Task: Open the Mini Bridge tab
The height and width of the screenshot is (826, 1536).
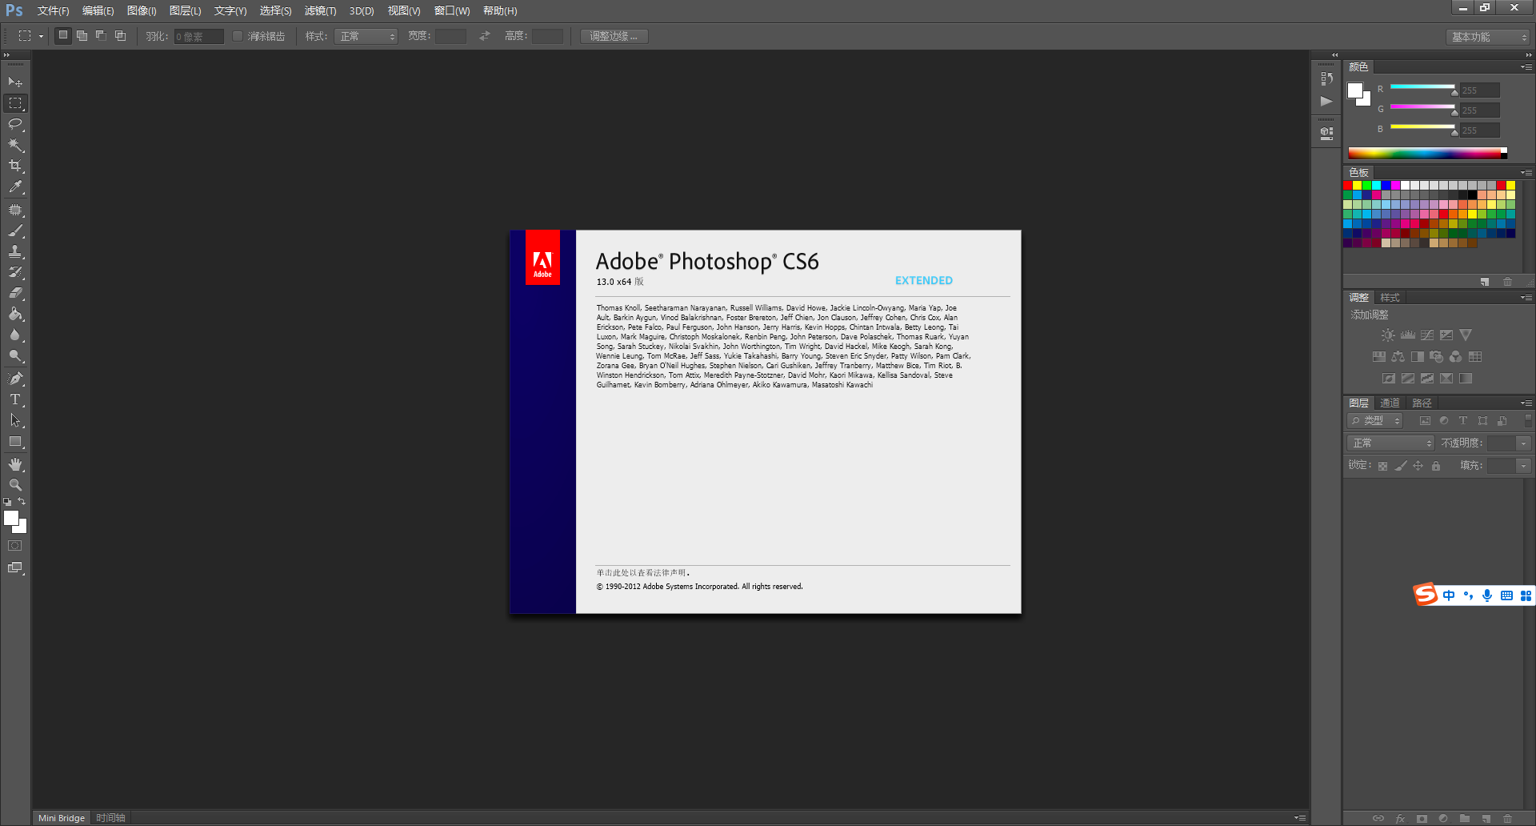Action: click(62, 818)
